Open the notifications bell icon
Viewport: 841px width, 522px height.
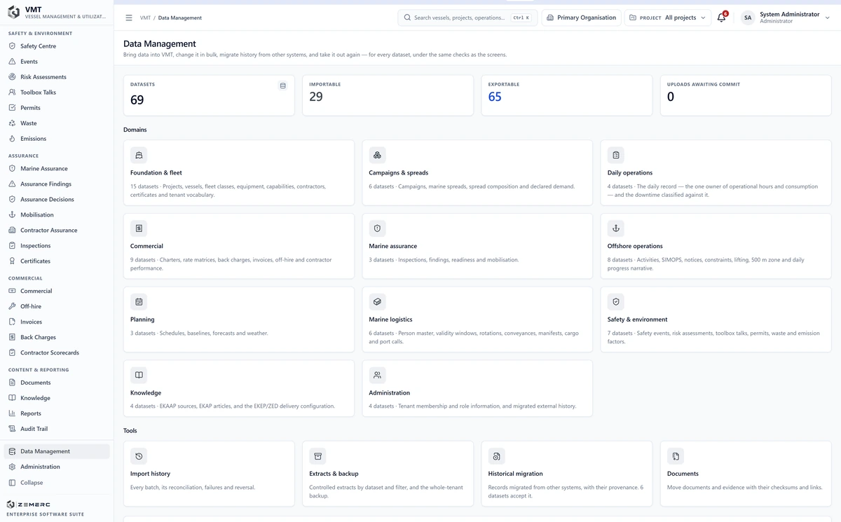(721, 18)
